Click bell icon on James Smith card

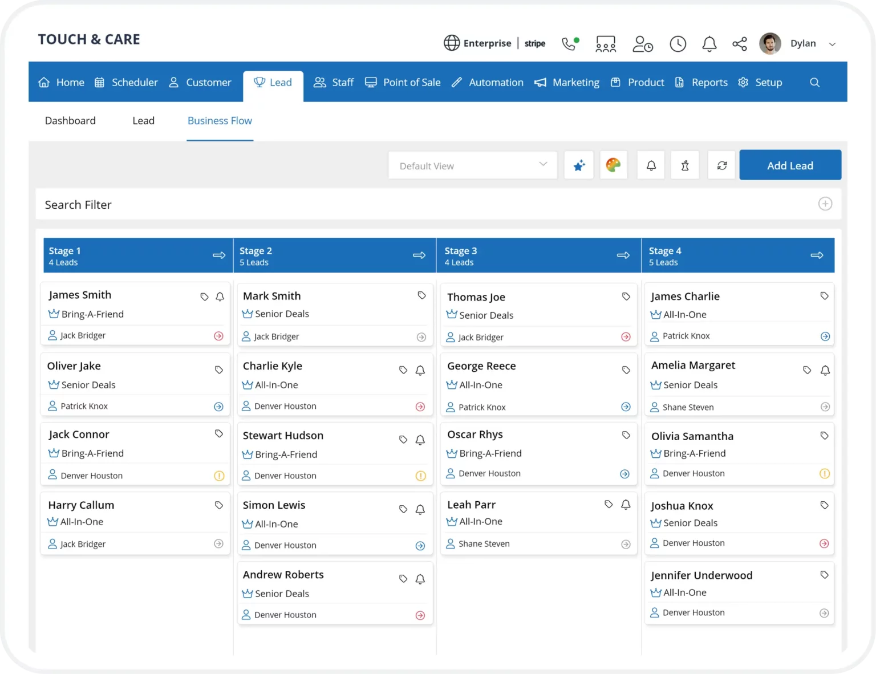click(220, 297)
